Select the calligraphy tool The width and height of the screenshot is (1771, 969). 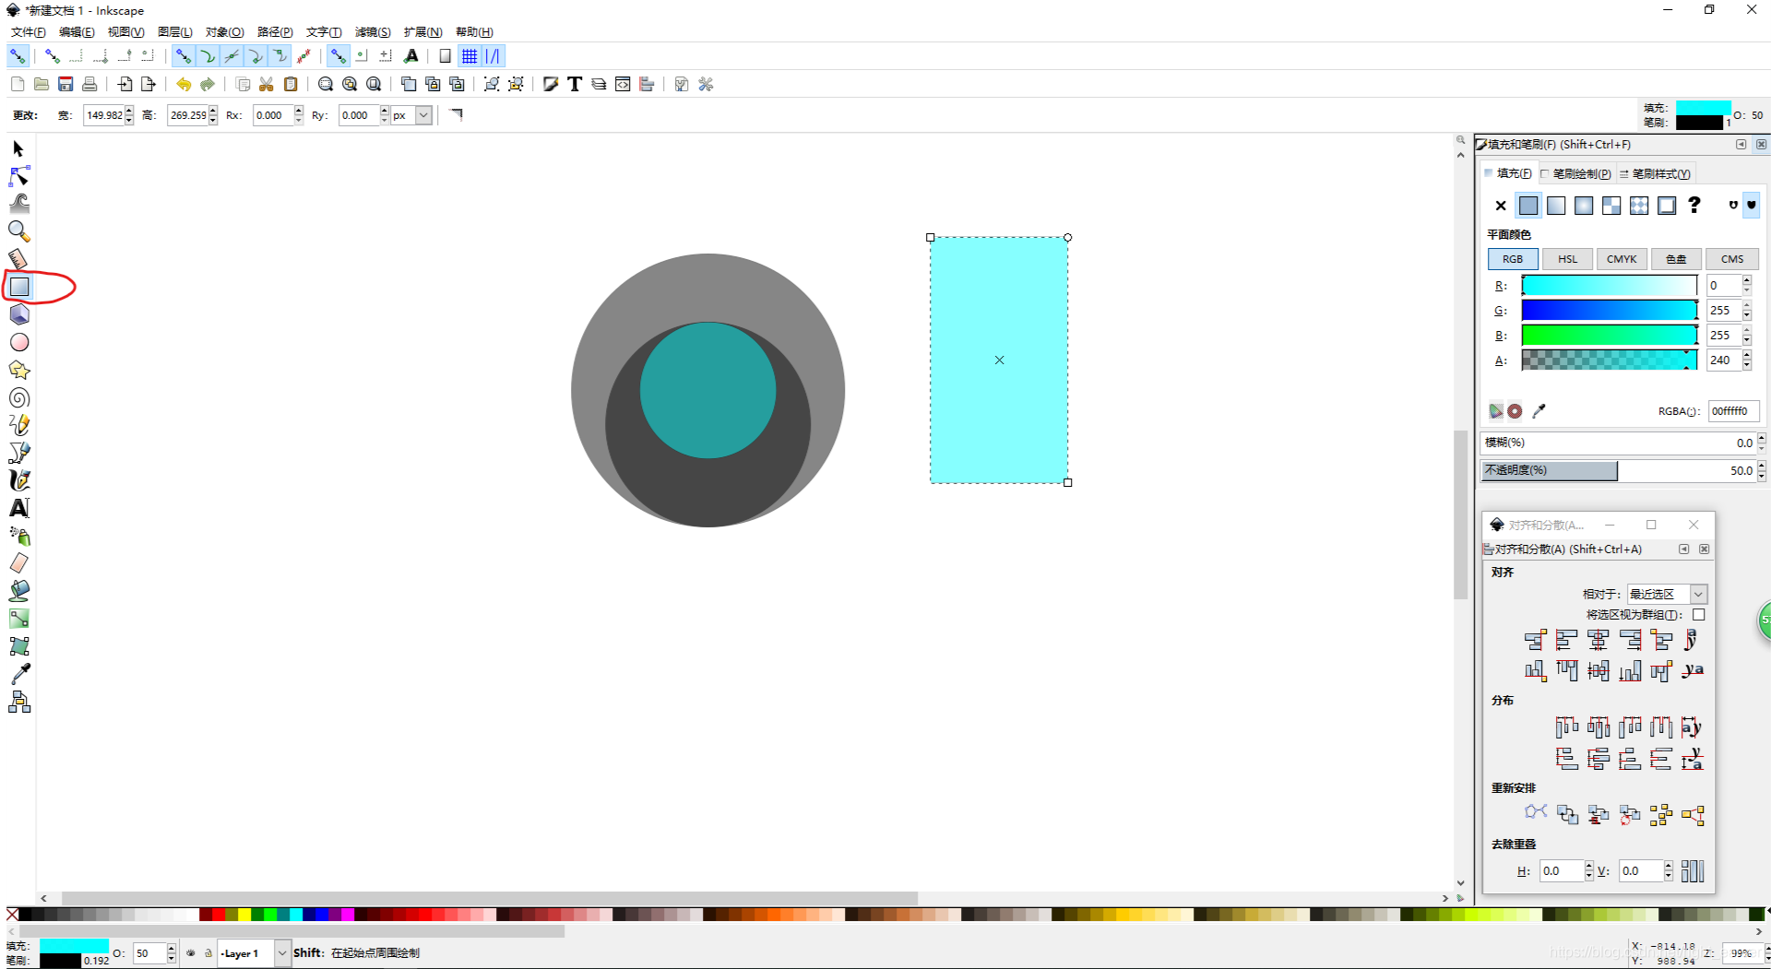(x=18, y=480)
